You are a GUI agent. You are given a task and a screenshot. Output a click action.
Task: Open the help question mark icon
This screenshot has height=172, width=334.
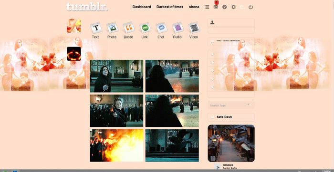(x=225, y=7)
